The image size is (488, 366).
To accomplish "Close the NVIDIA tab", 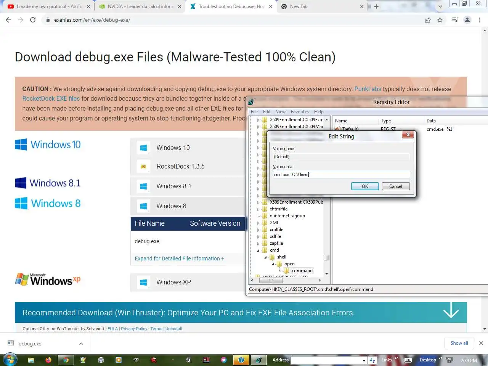I will pos(180,6).
